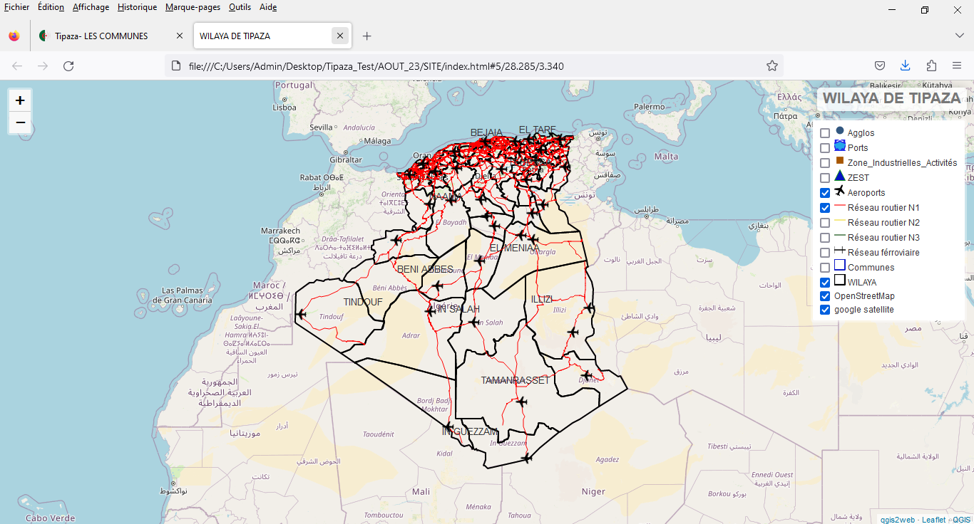The height and width of the screenshot is (524, 974).
Task: Uncheck the Aeroports layer
Action: tap(825, 193)
